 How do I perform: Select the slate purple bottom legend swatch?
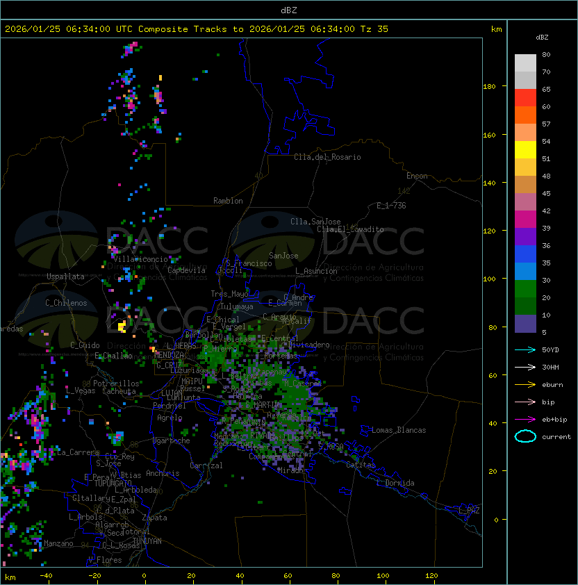pos(525,324)
